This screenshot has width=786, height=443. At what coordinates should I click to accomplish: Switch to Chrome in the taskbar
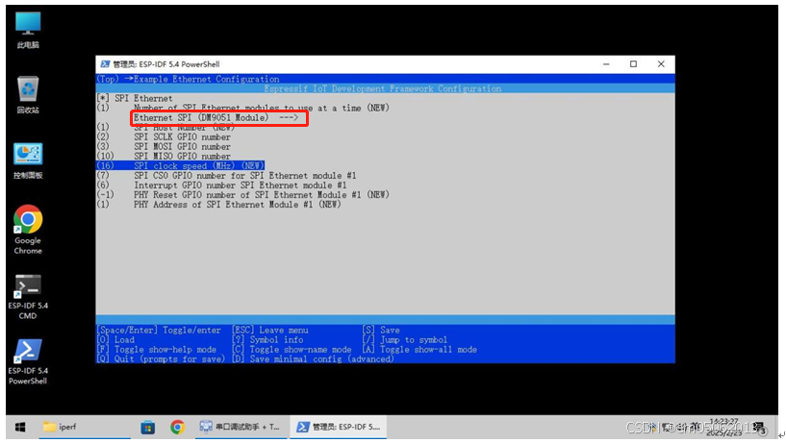point(177,427)
